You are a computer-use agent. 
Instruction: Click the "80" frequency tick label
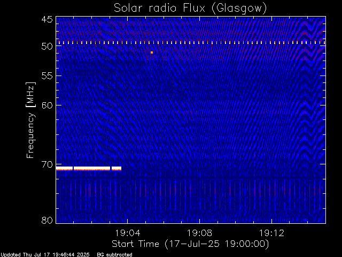[47, 220]
